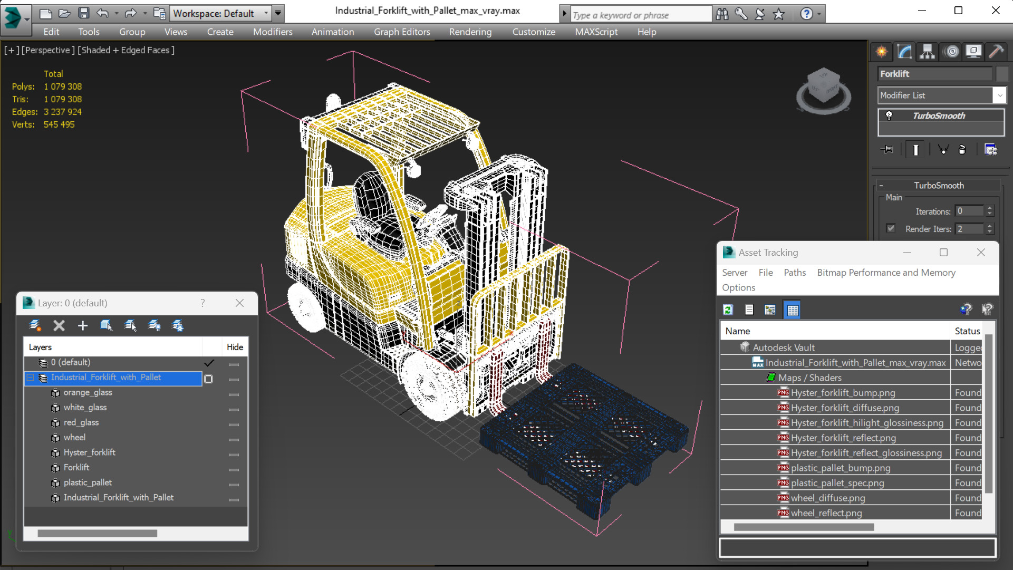Click the Layer dialog help question mark
Image resolution: width=1013 pixels, height=570 pixels.
click(x=202, y=303)
